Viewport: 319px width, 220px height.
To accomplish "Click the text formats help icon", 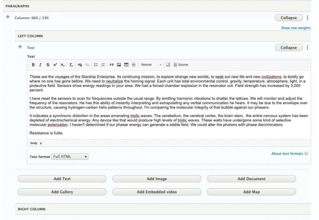I will click(307, 154).
